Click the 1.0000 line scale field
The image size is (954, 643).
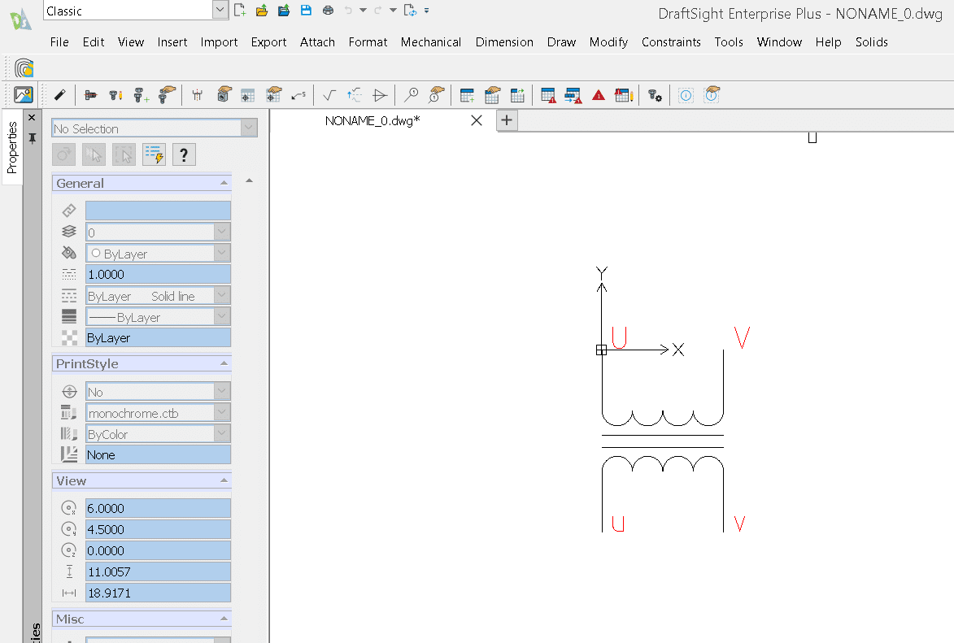pyautogui.click(x=158, y=275)
